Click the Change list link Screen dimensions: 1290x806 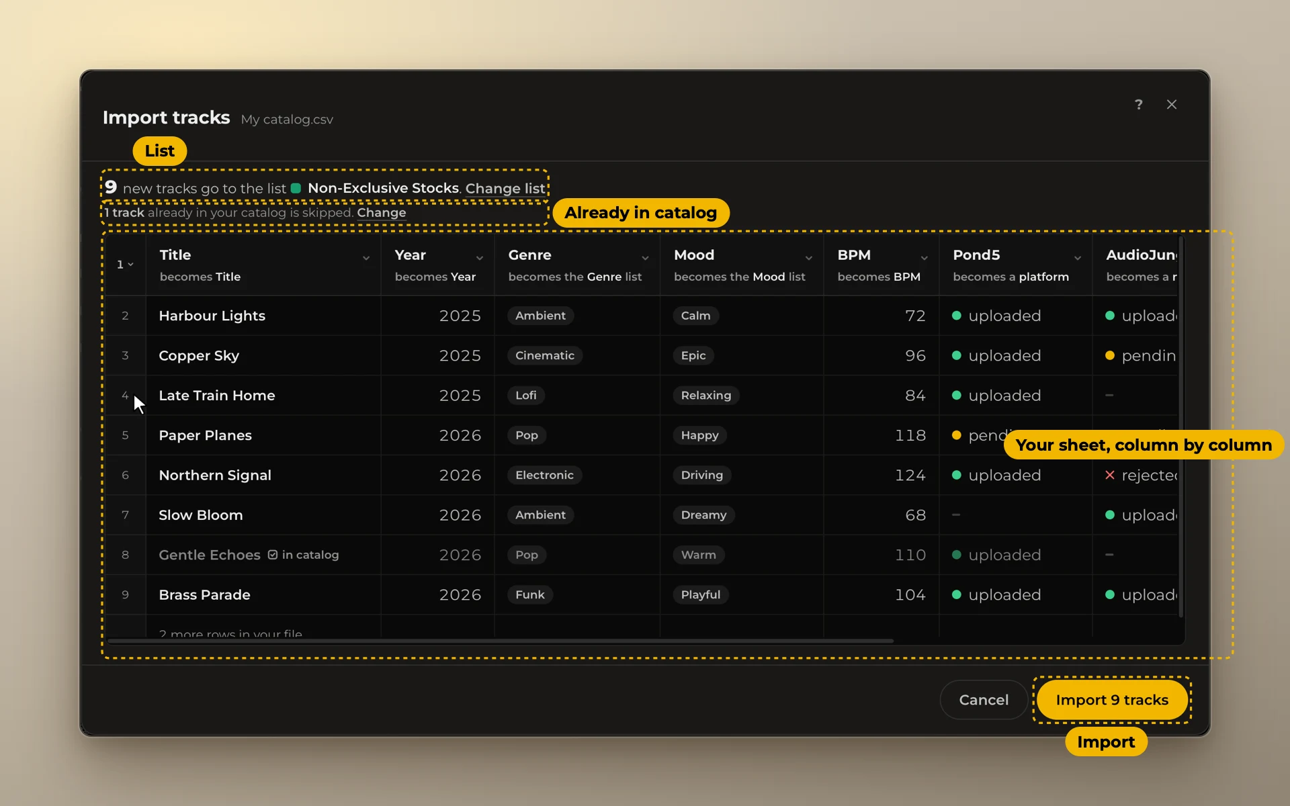(505, 189)
